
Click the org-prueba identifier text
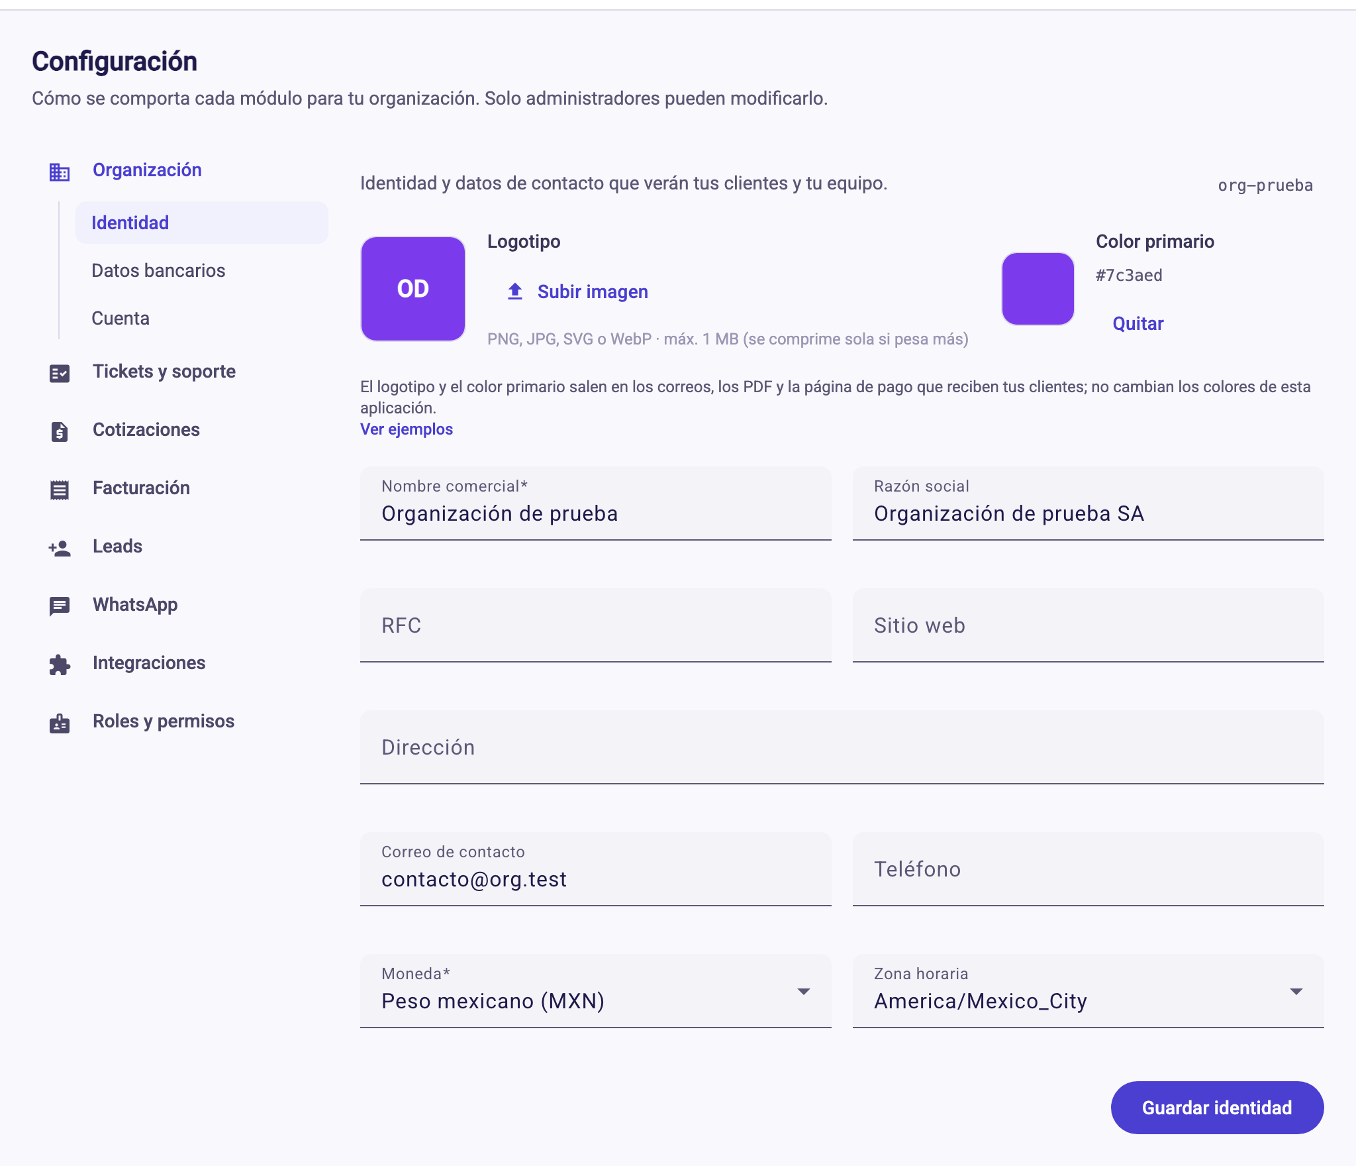pyautogui.click(x=1265, y=185)
